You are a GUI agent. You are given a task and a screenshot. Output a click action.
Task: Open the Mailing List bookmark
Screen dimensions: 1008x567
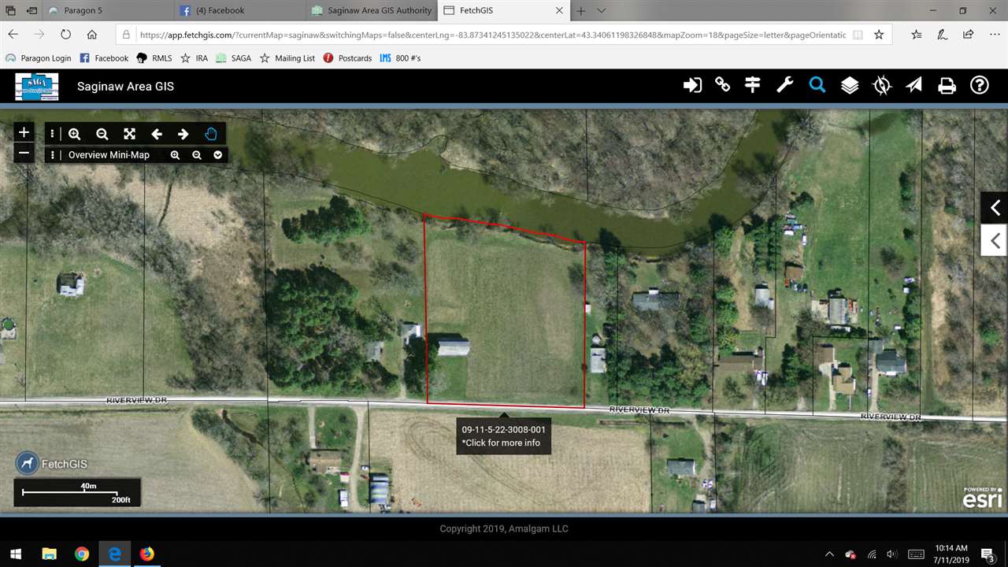287,58
